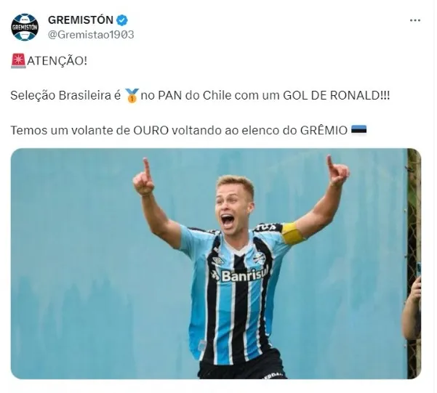Click the red siren emoji before ATENÇÃO

tap(18, 61)
